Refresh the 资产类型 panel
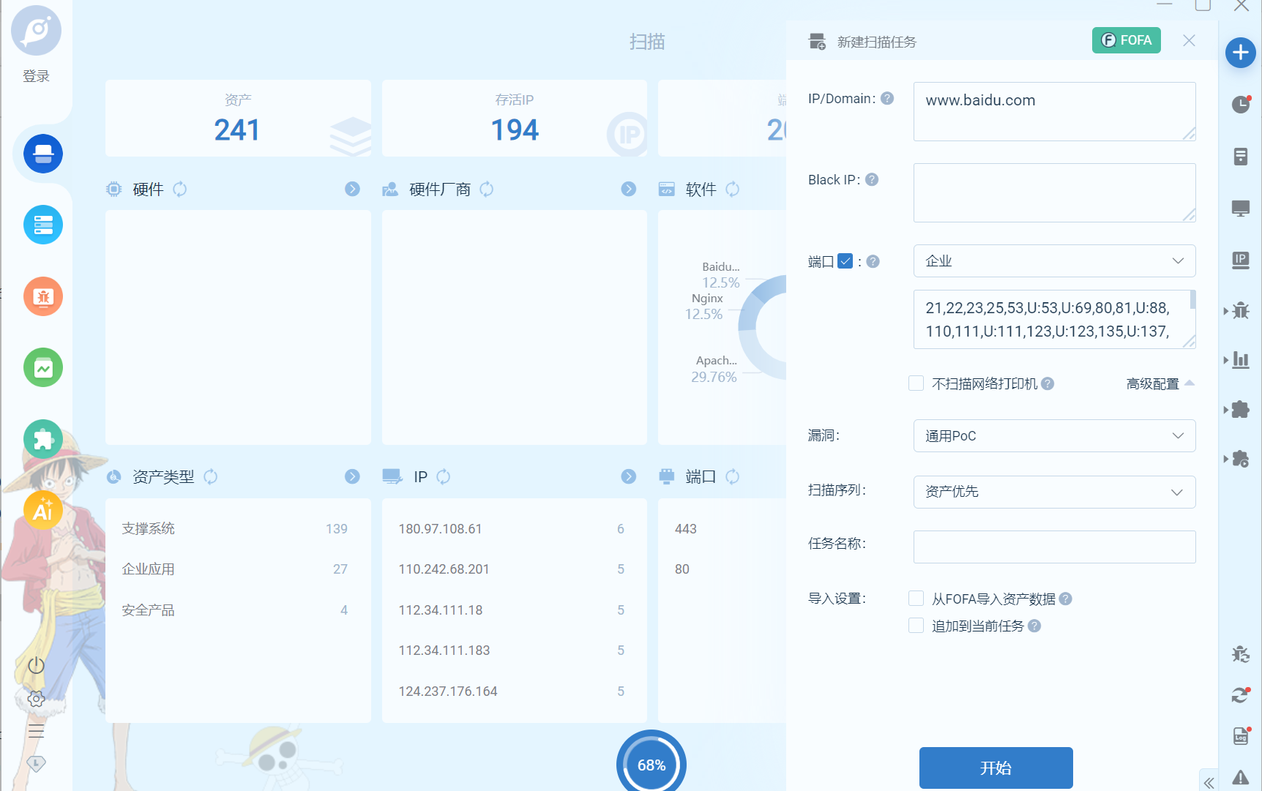This screenshot has width=1262, height=791. [211, 477]
